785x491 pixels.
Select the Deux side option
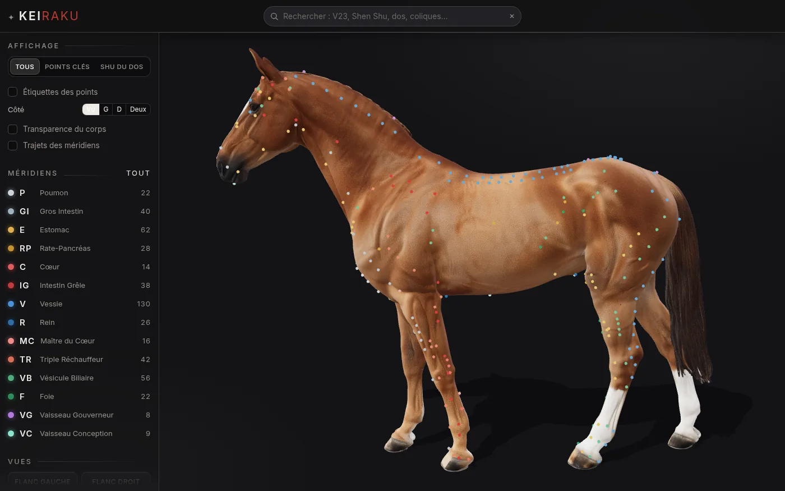pyautogui.click(x=138, y=109)
